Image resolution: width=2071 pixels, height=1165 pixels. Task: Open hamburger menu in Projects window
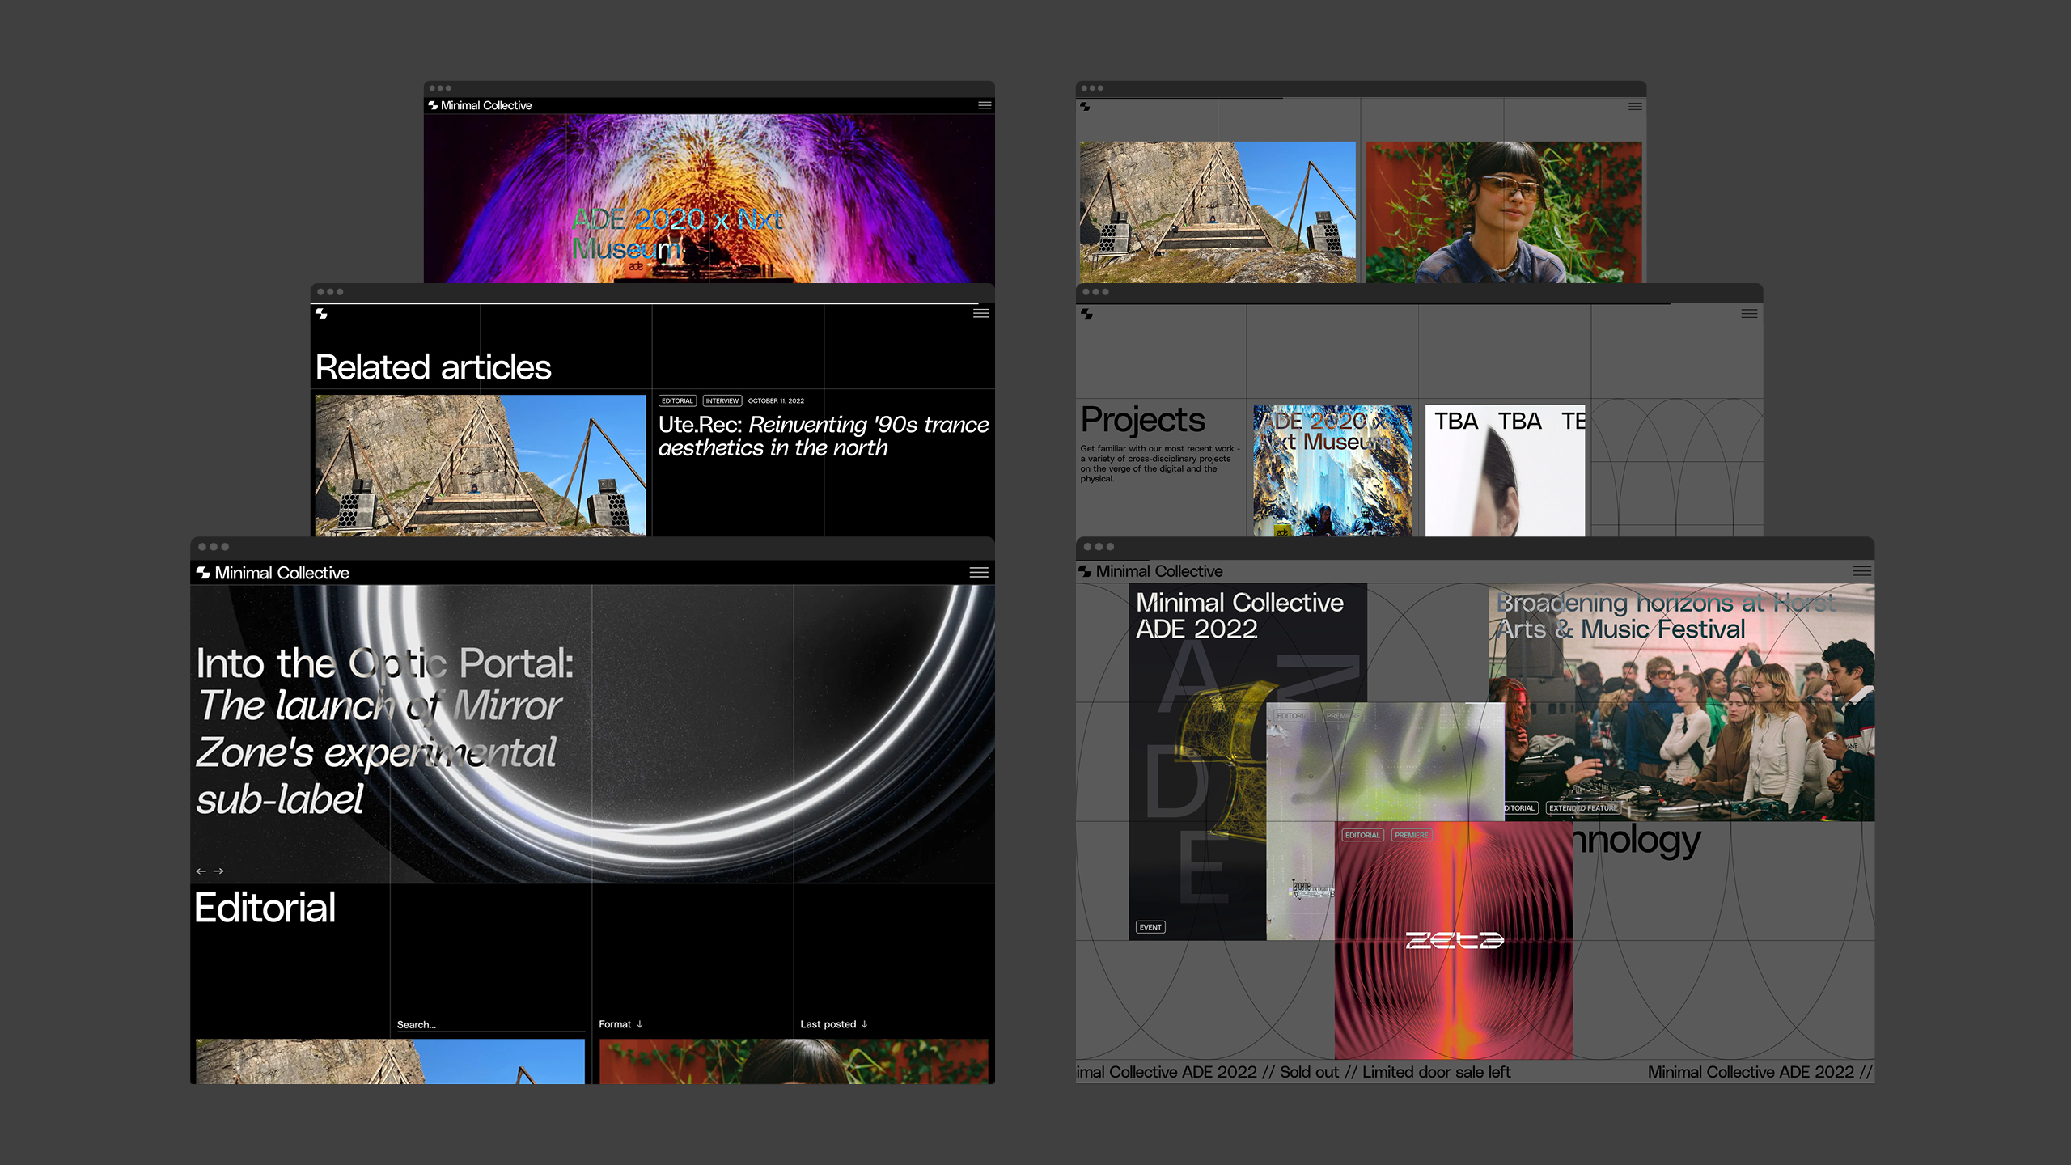pyautogui.click(x=1749, y=314)
